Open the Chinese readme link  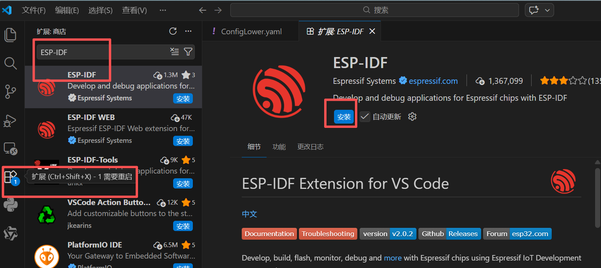click(249, 214)
